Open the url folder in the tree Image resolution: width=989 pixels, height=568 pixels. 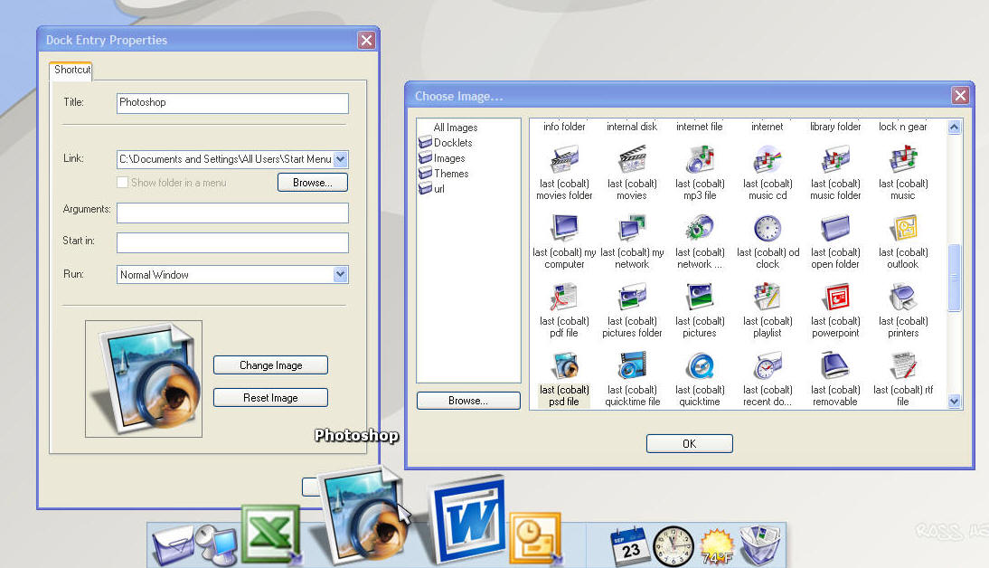point(431,189)
